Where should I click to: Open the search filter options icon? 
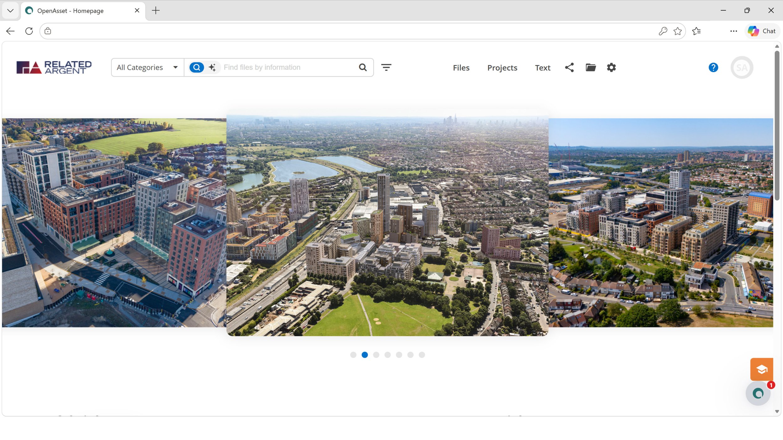(386, 67)
